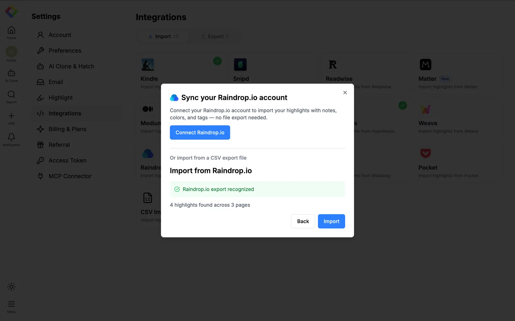Click the Account person icon

(40, 35)
